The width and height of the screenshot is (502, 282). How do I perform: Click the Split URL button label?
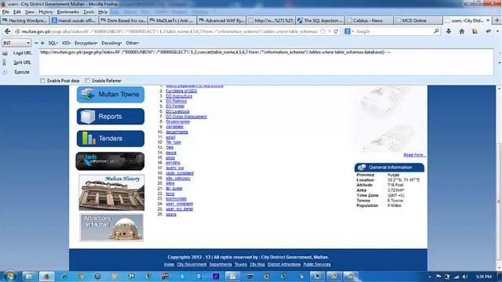(22, 63)
